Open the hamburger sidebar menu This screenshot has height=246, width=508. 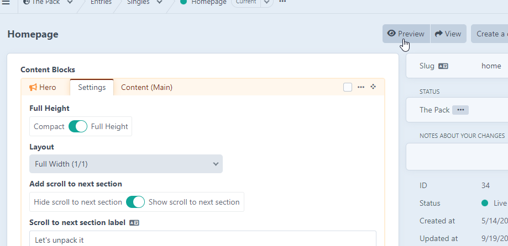[x=6, y=2]
